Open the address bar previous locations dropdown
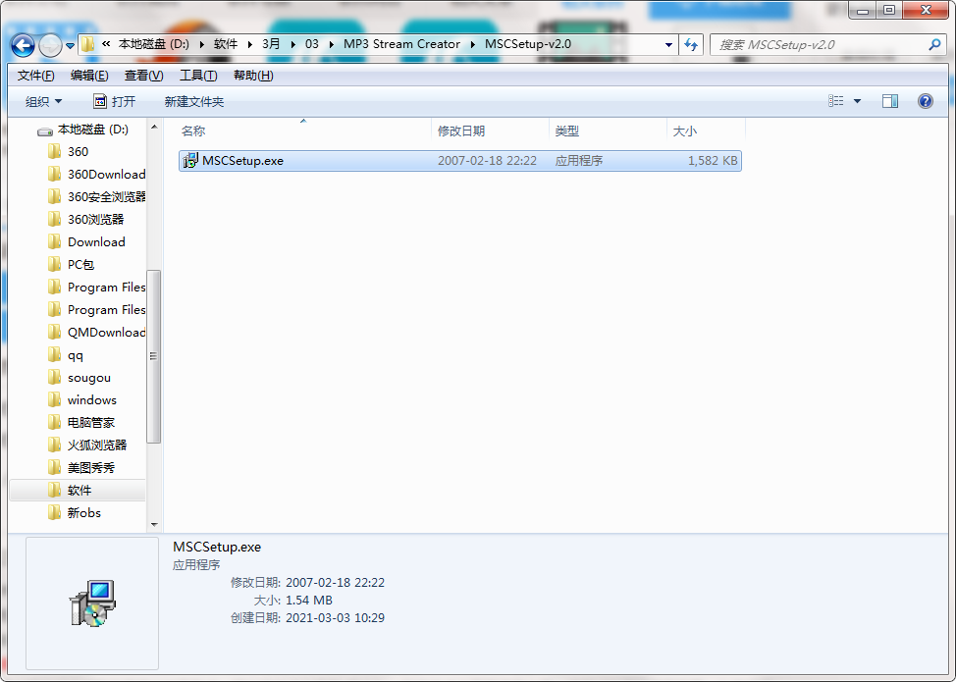Image resolution: width=956 pixels, height=682 pixels. (668, 44)
